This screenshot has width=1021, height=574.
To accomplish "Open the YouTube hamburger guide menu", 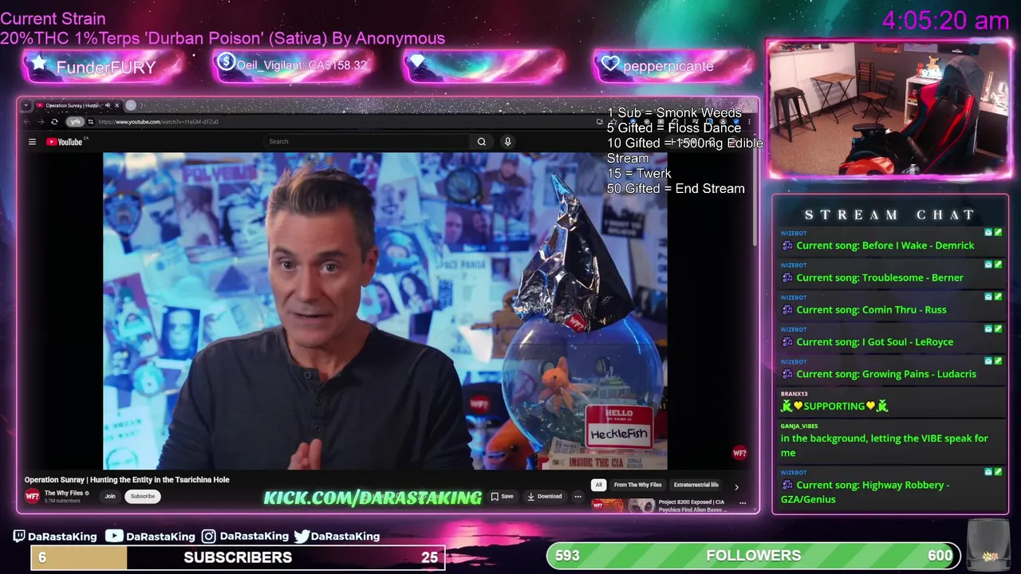I will pos(32,142).
